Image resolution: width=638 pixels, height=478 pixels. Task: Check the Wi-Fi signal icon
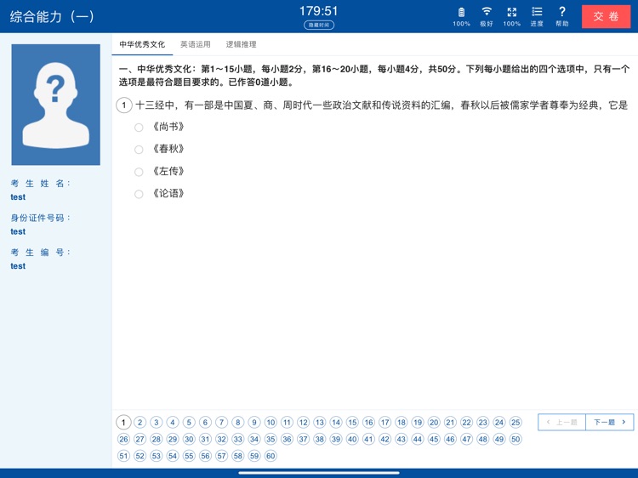(487, 11)
